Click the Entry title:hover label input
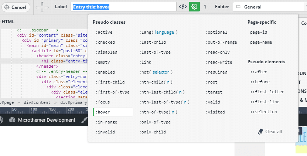 tap(123, 7)
